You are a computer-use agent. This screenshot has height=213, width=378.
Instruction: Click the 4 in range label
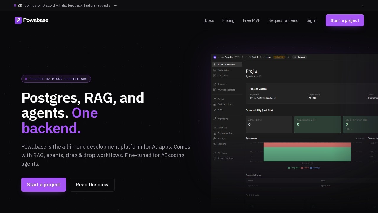pyautogui.click(x=360, y=138)
